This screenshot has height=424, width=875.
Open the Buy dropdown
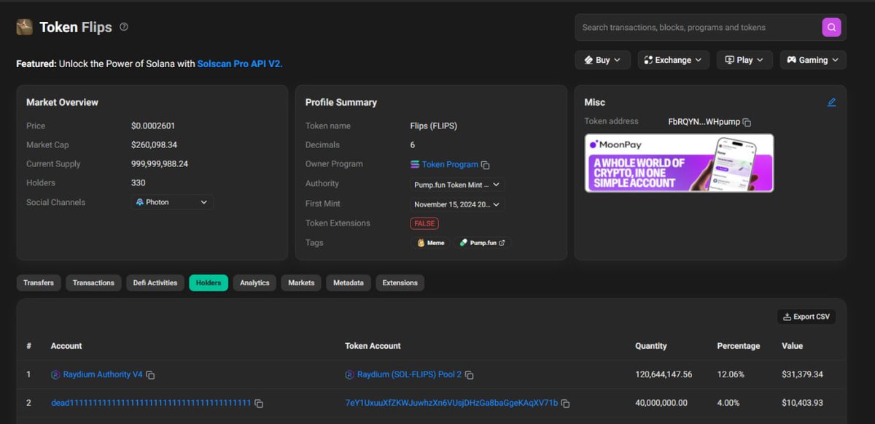602,60
